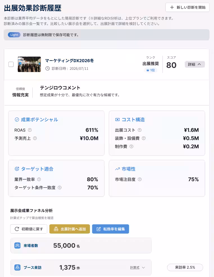Click the テンジロウコメント heading

coord(60,88)
